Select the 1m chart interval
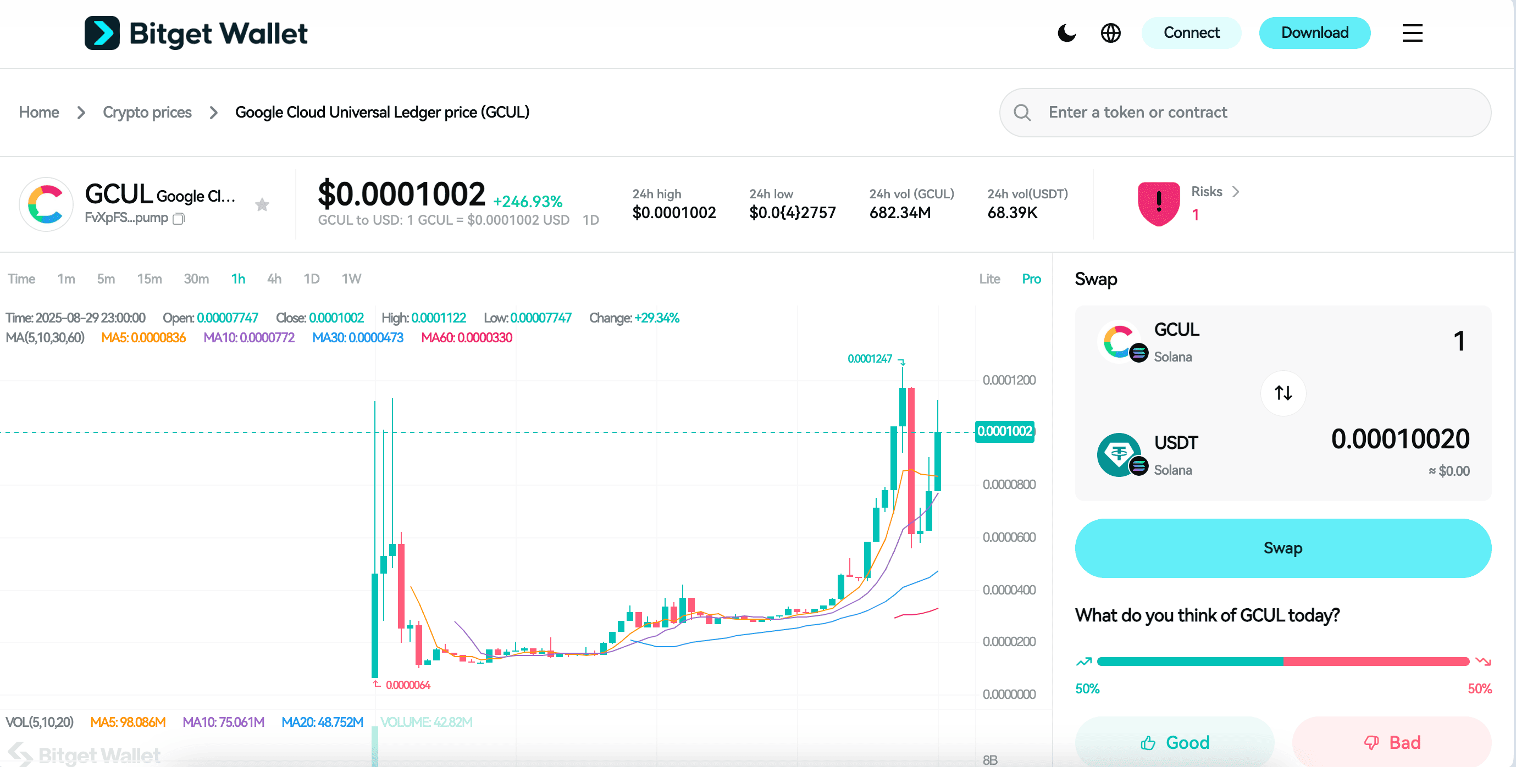Screen dimensions: 1516x767 [66, 279]
